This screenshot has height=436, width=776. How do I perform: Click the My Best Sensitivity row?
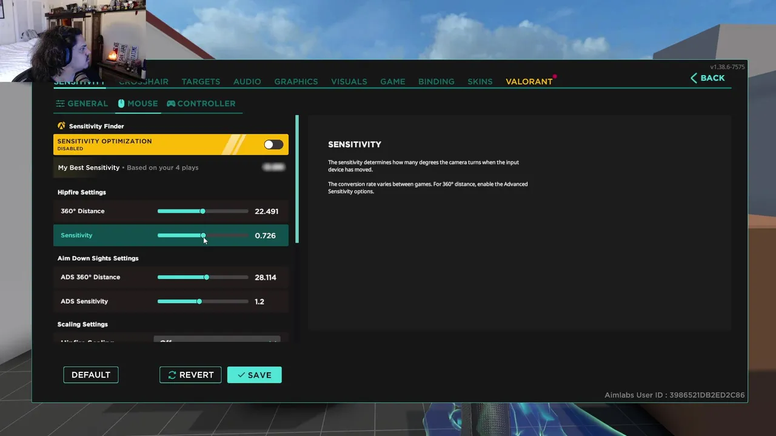pyautogui.click(x=171, y=168)
